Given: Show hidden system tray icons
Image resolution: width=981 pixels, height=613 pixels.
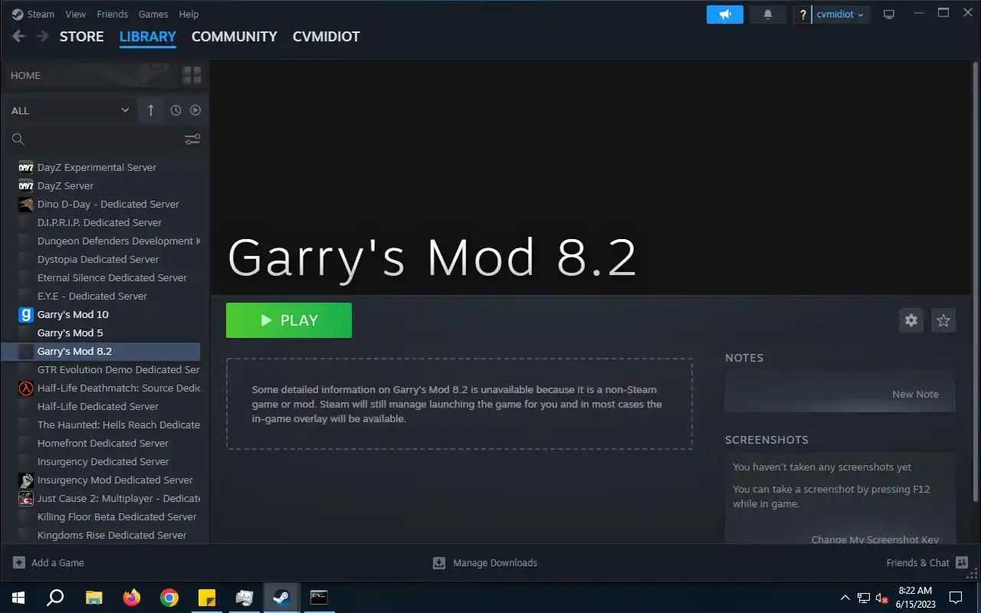Looking at the screenshot, I should [845, 598].
